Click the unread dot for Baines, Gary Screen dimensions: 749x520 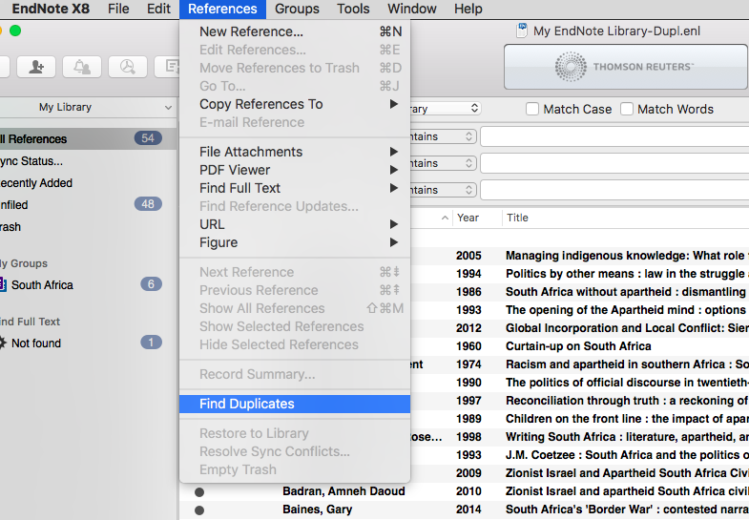[199, 510]
